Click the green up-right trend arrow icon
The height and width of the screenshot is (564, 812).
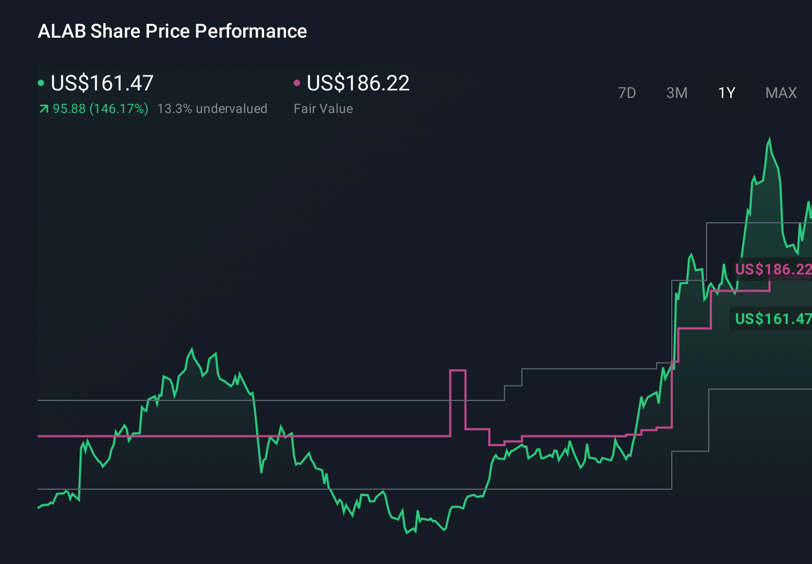coord(44,109)
